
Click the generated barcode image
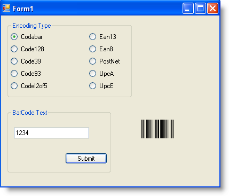[x=158, y=129]
